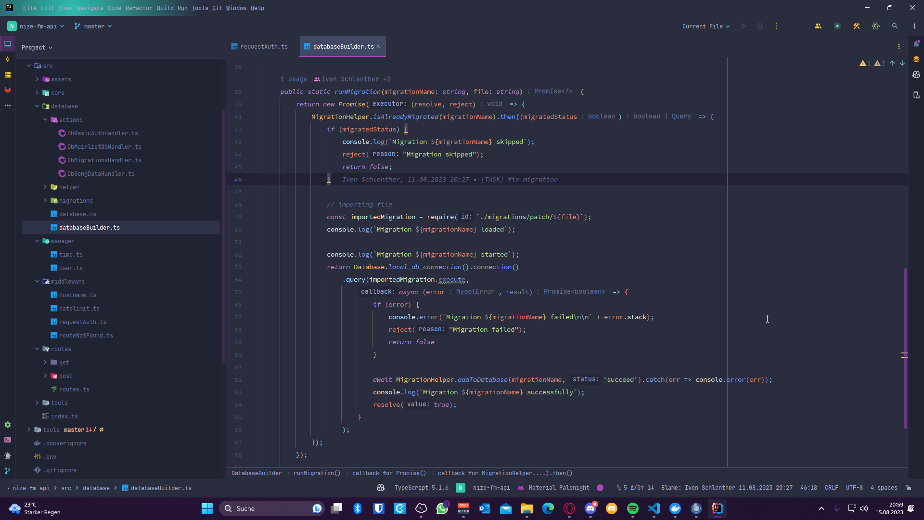
Task: Open the Git tool window icon
Action: (8, 471)
